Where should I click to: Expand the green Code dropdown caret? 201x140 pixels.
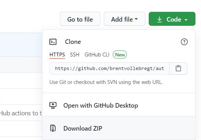(186, 20)
